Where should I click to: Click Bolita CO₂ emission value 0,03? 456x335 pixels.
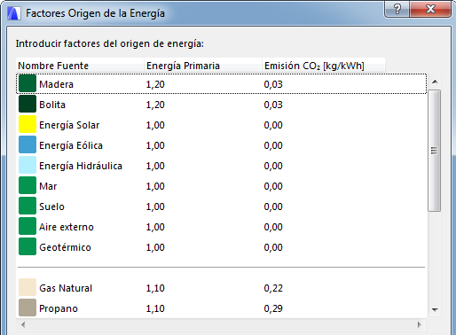273,105
